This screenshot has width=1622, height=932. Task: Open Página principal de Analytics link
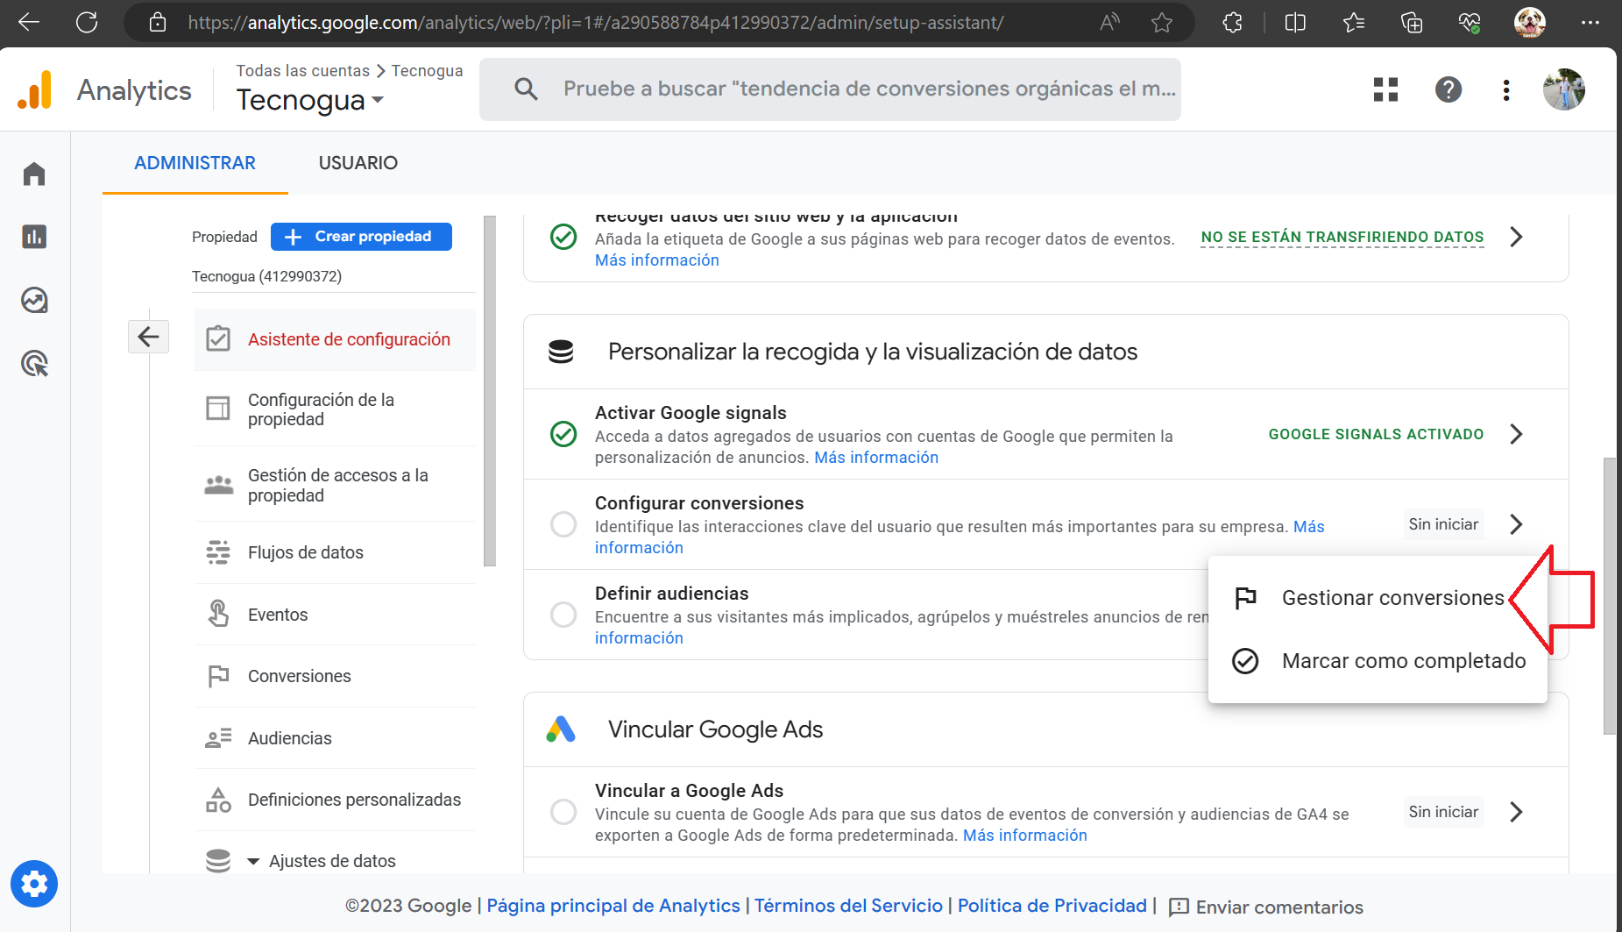point(613,906)
